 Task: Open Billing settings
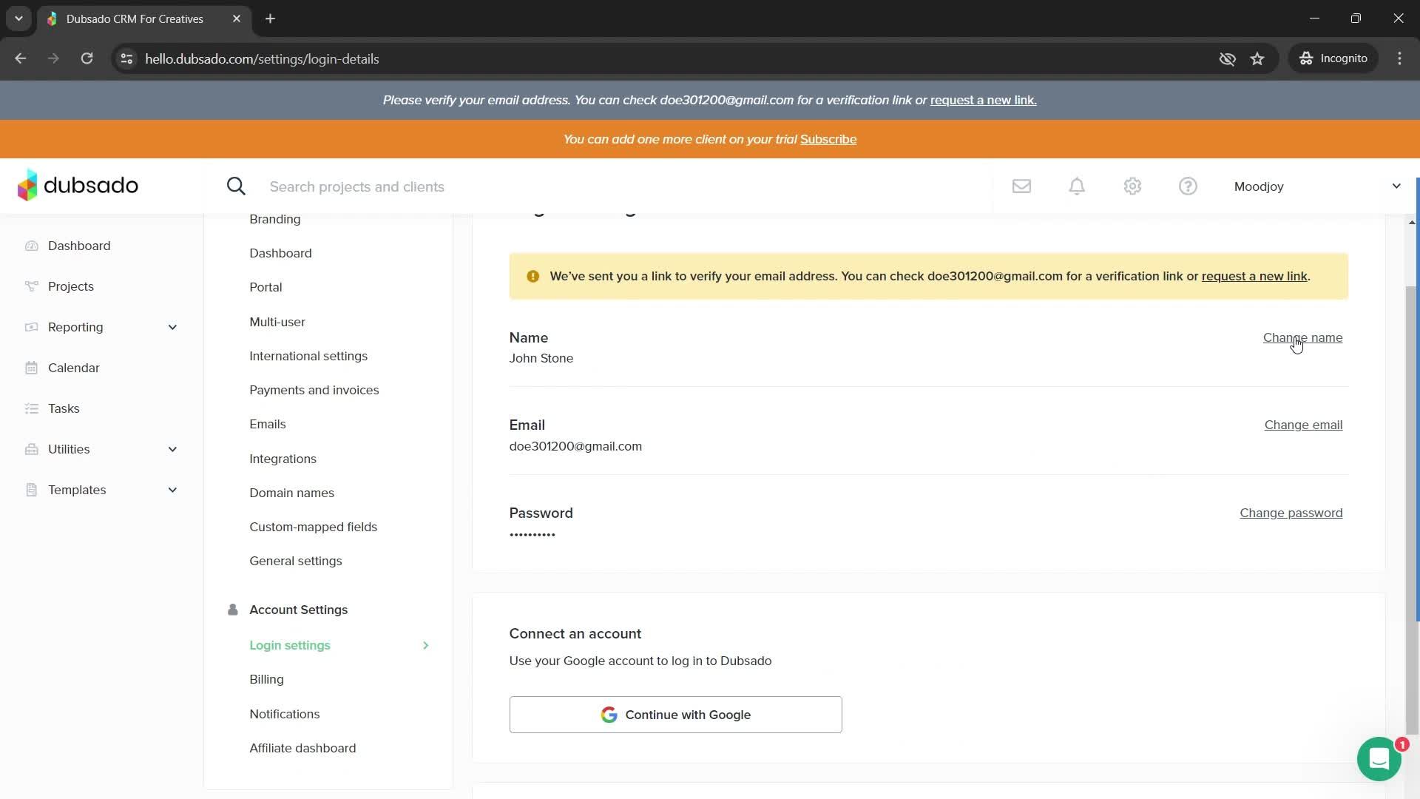pos(266,679)
